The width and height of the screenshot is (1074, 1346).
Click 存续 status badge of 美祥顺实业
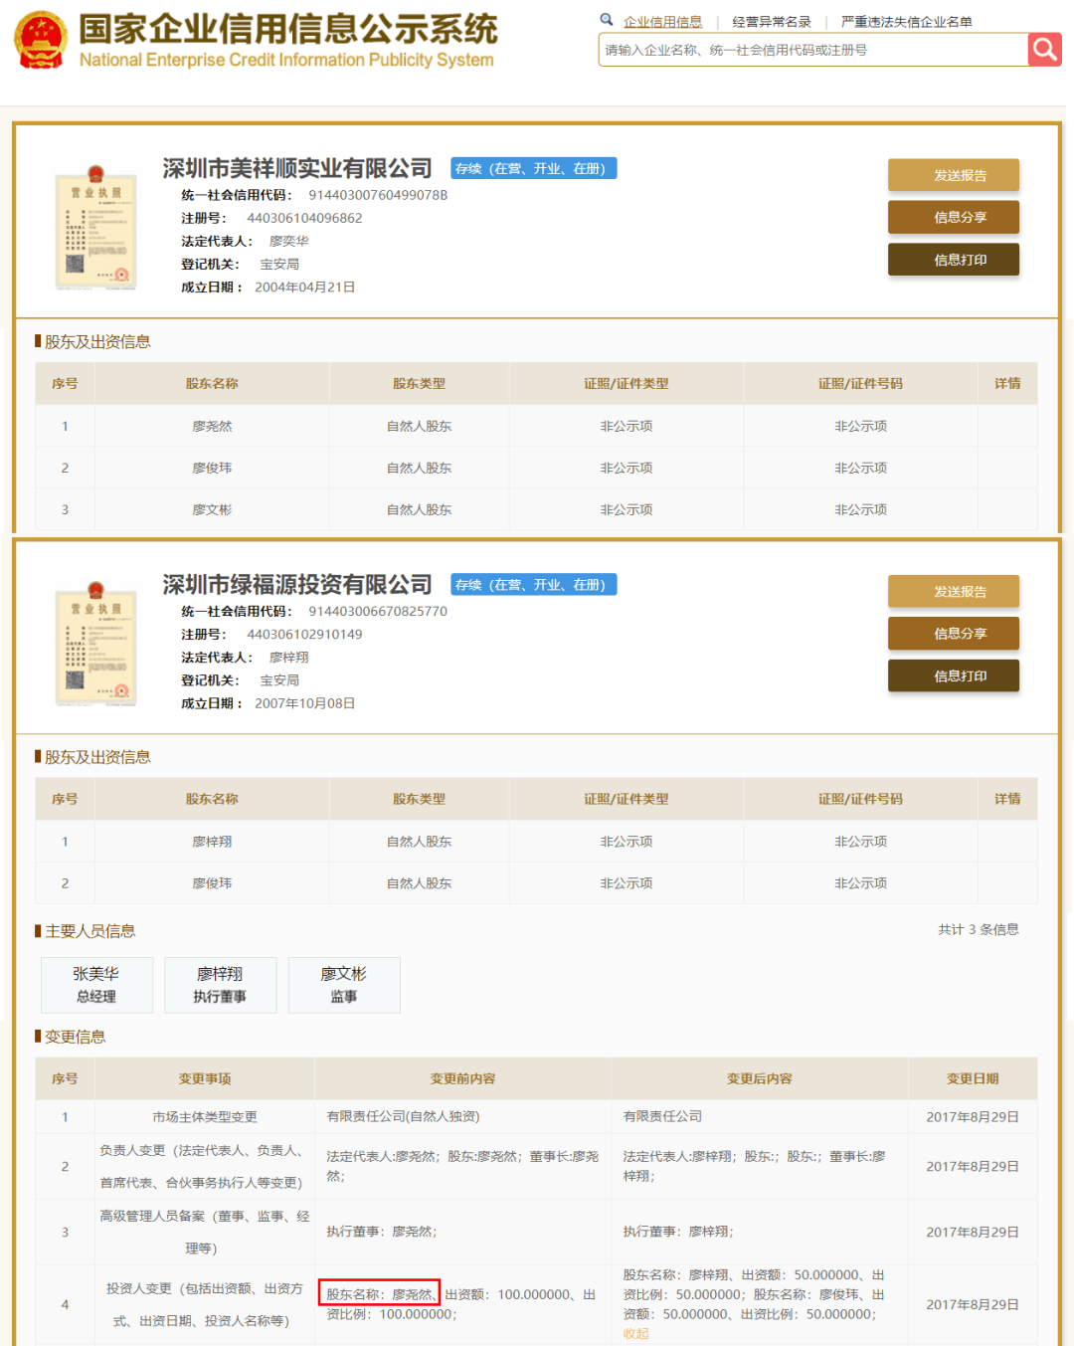tap(533, 169)
